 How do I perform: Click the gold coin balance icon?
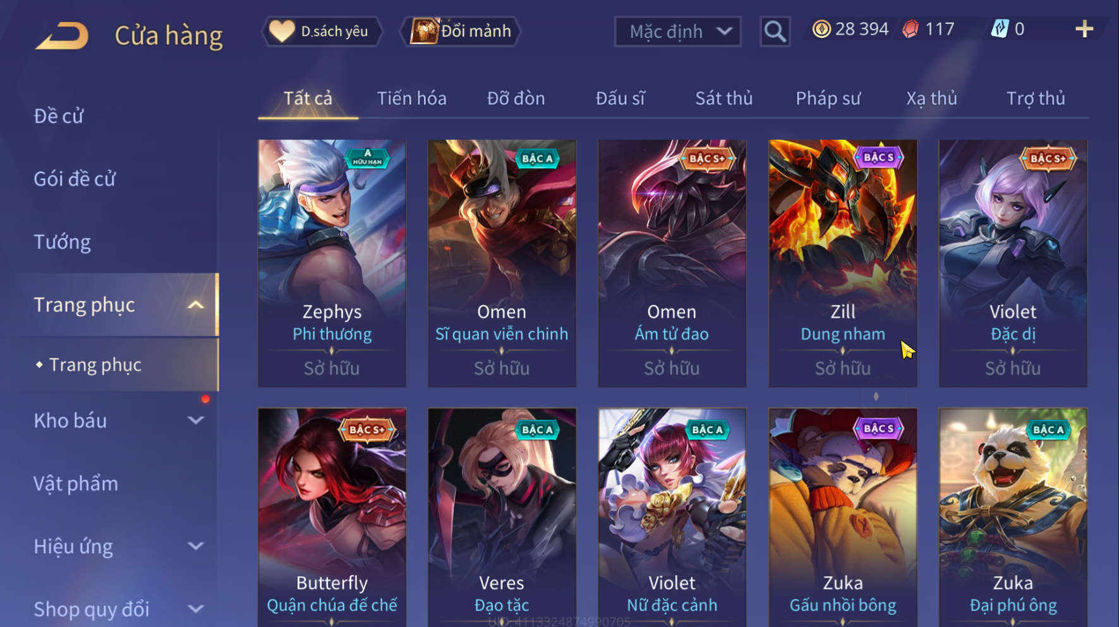tap(821, 29)
